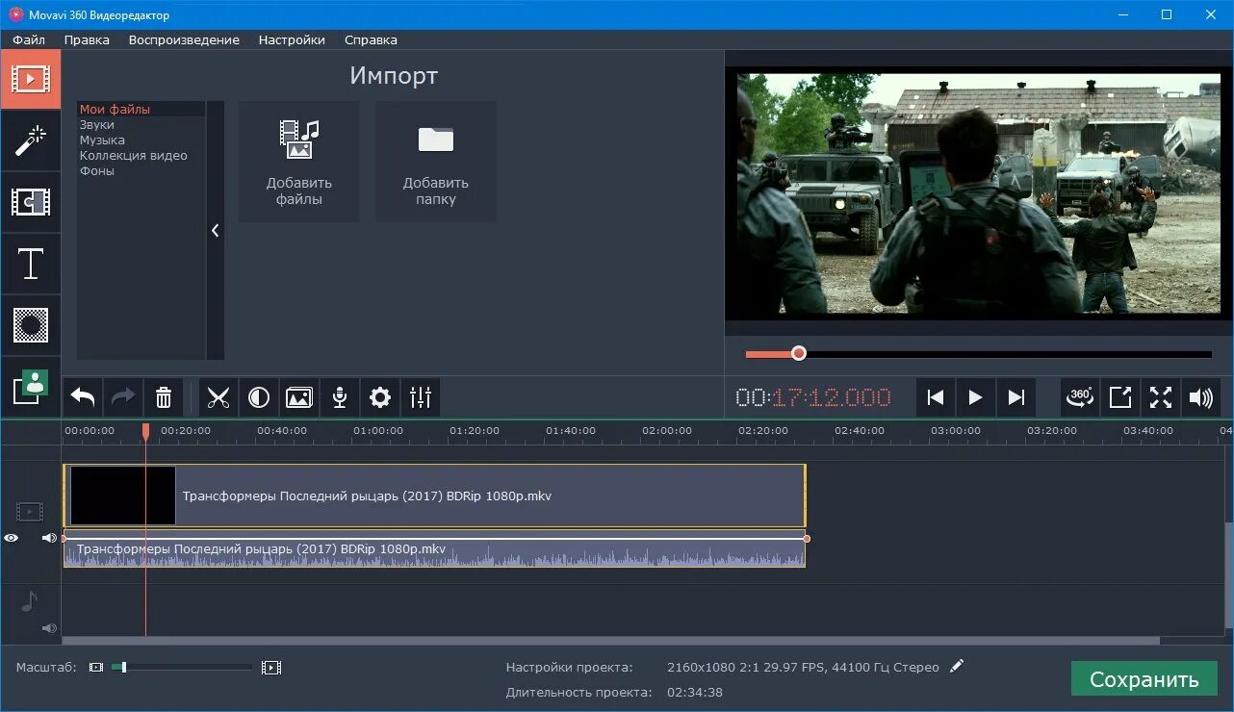Open the Filters magic wand tab

tap(30, 140)
